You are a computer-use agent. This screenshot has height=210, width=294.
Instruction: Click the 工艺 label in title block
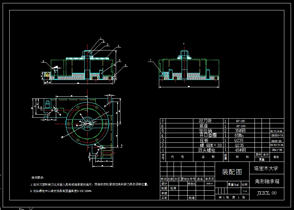pos(164,198)
